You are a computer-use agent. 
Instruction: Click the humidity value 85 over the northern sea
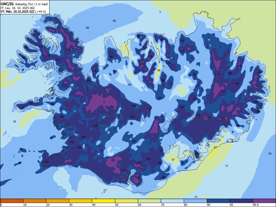click(x=114, y=21)
